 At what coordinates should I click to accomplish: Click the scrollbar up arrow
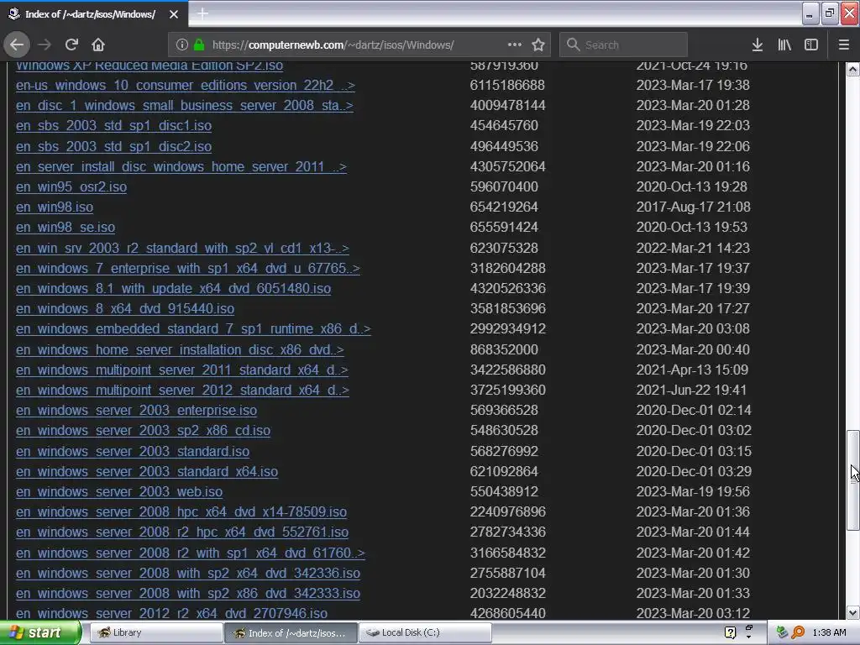[852, 69]
